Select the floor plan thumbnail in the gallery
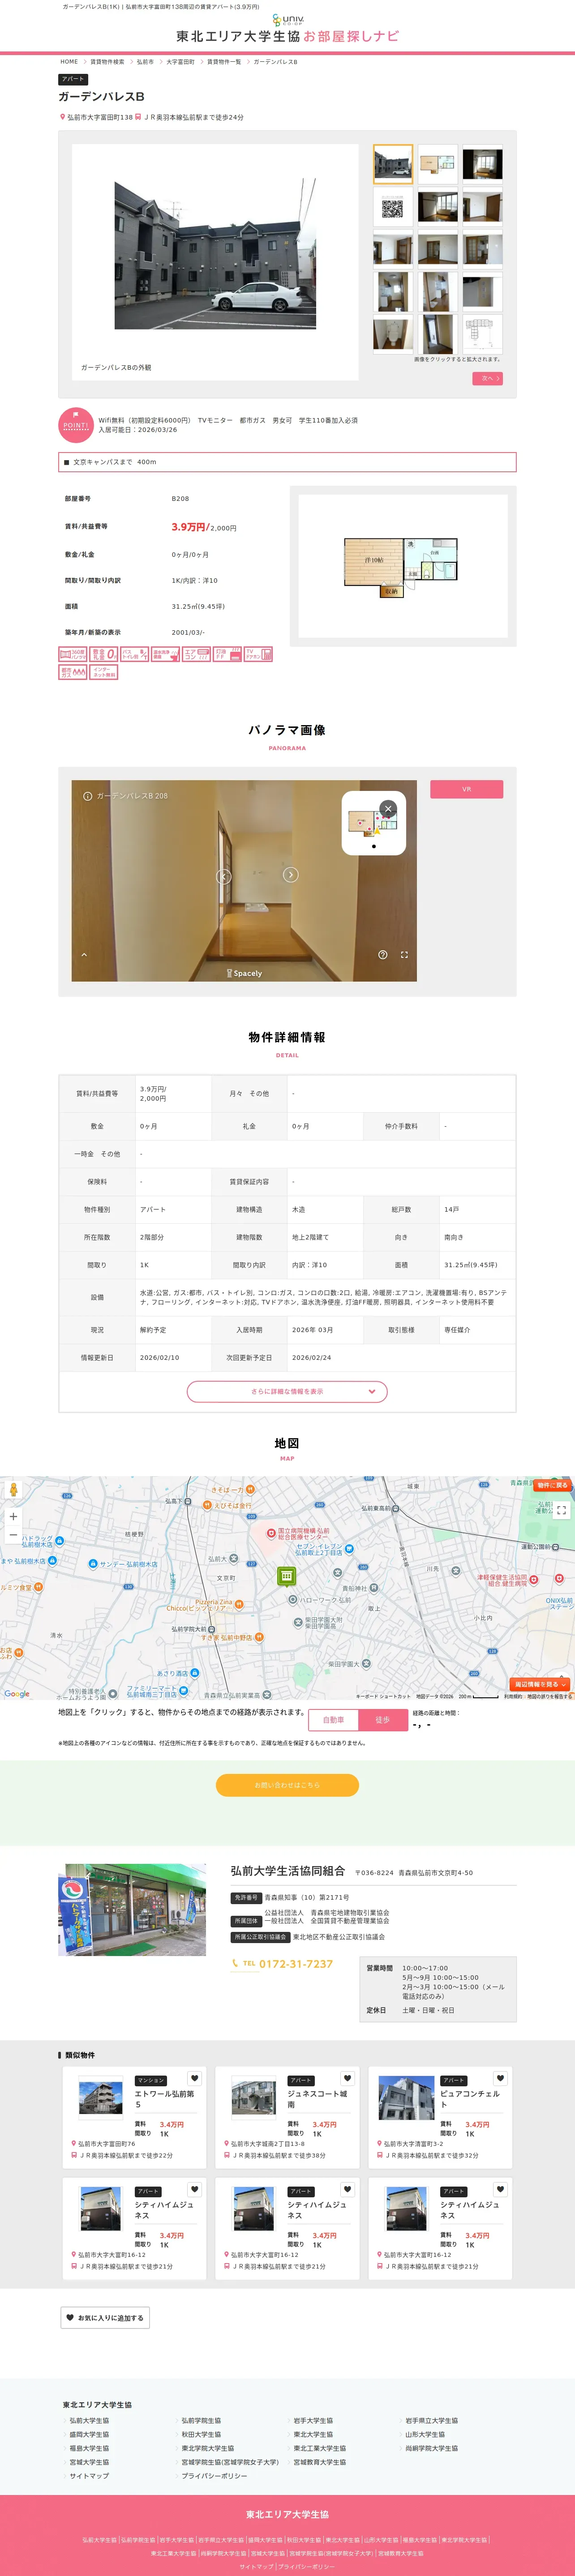Screen dimensions: 575x2576 tap(438, 164)
